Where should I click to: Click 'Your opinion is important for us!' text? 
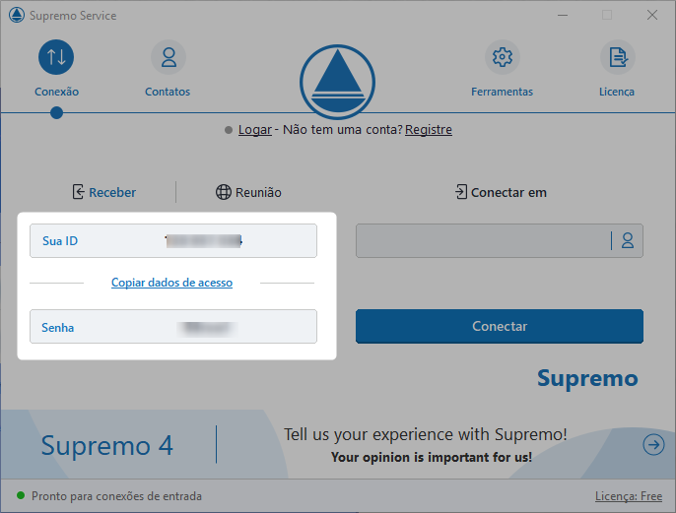point(432,457)
